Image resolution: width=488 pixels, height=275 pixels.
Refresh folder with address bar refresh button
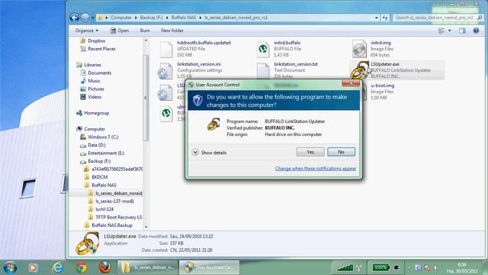(x=385, y=18)
